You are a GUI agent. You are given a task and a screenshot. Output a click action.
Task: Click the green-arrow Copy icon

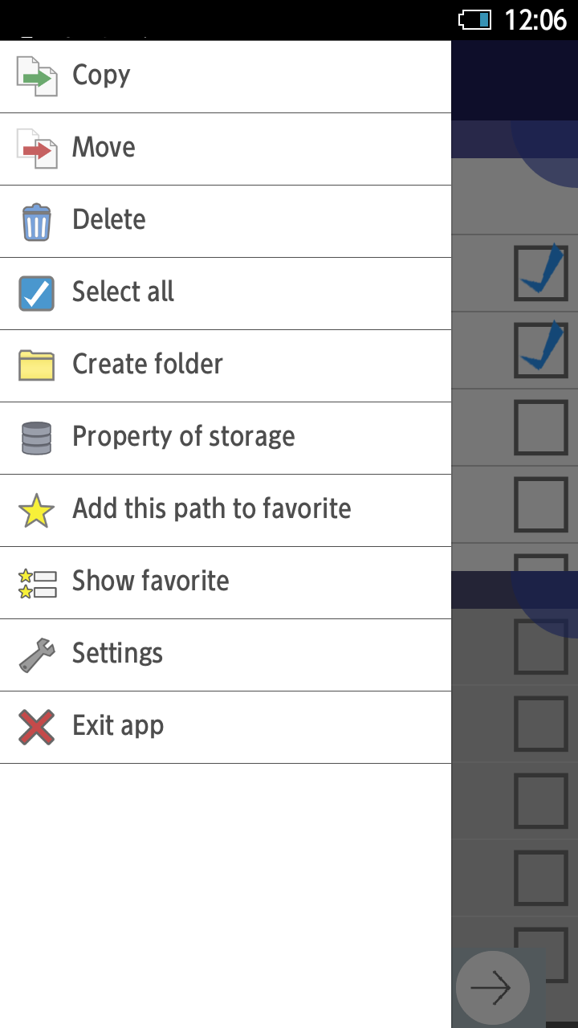pyautogui.click(x=37, y=76)
